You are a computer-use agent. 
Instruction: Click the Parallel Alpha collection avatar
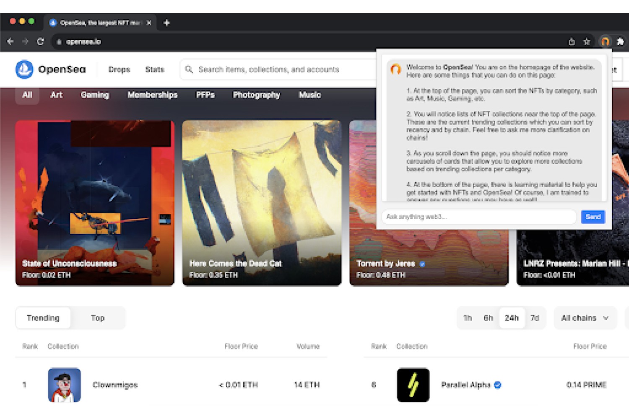(x=413, y=385)
